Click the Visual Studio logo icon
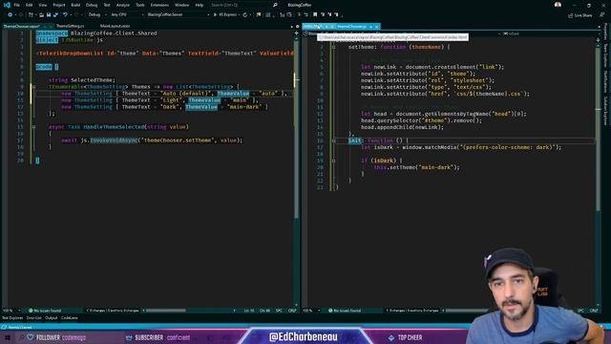Image resolution: width=611 pixels, height=344 pixels. [7, 5]
